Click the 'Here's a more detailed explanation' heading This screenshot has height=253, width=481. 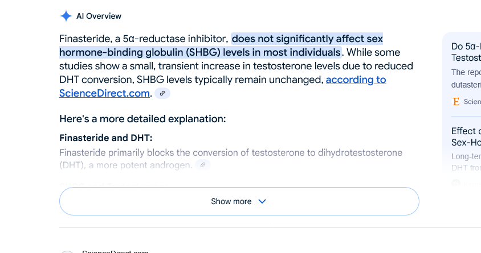coord(142,119)
